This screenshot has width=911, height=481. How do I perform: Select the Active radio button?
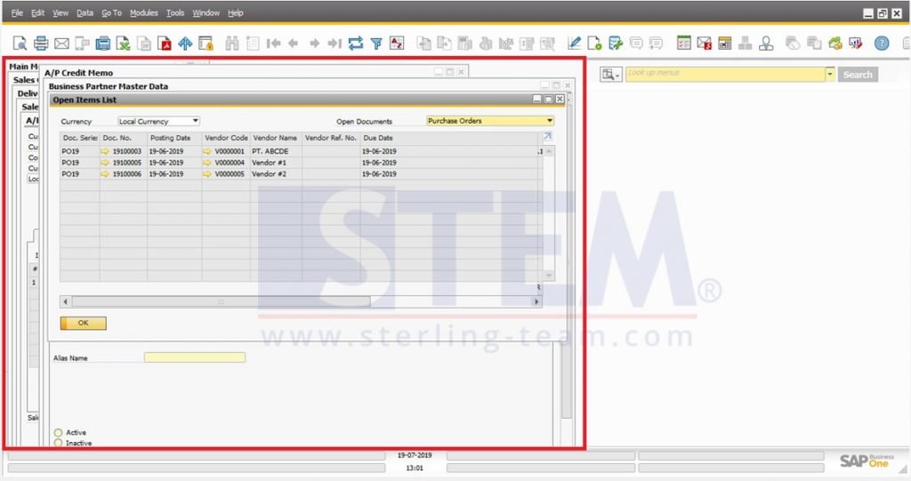pyautogui.click(x=59, y=433)
